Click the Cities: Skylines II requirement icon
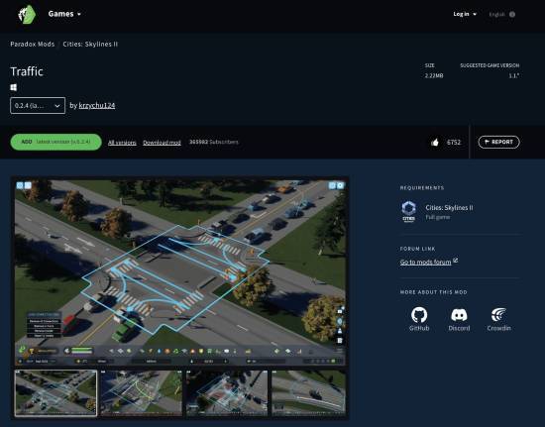 click(408, 211)
